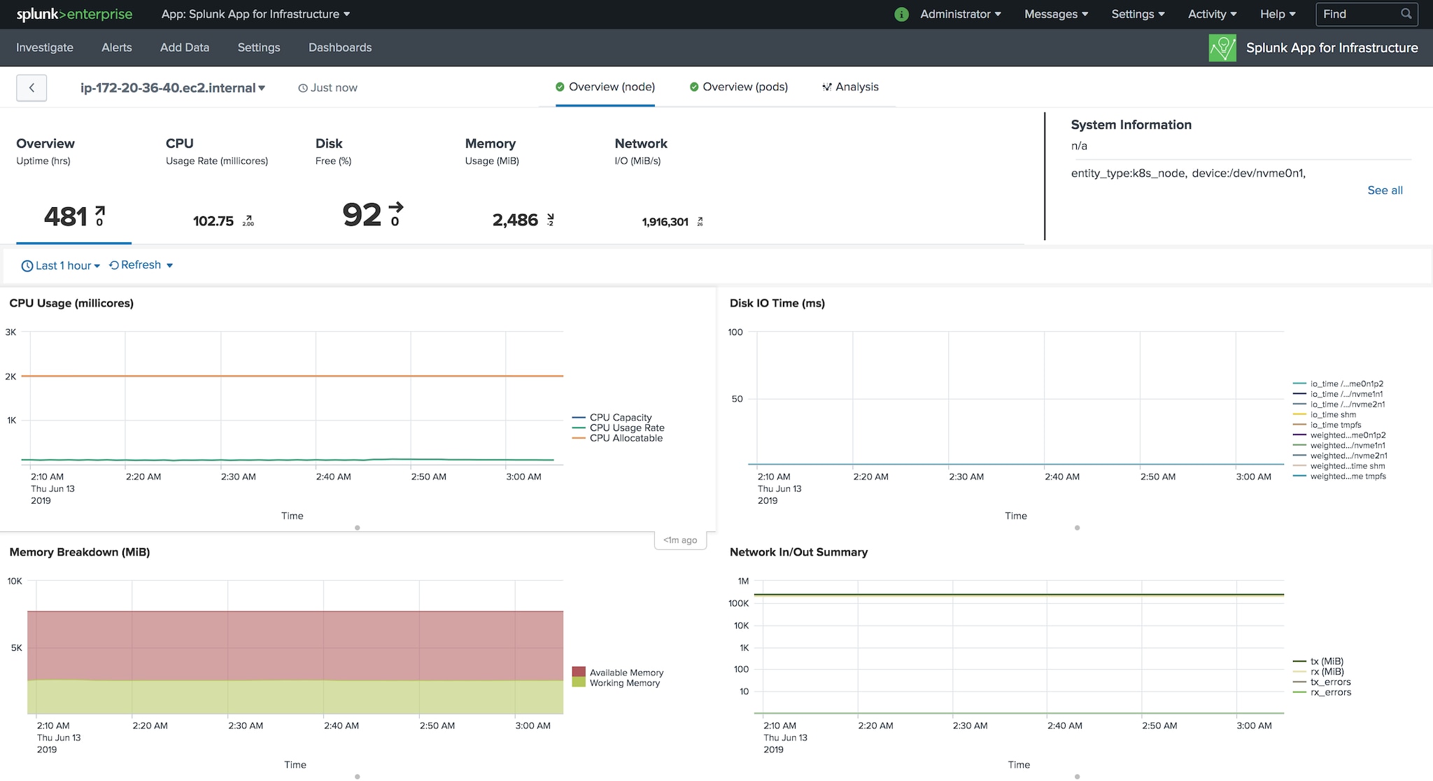Click the Disk IO Time (ms) chart title
The height and width of the screenshot is (781, 1433).
pos(777,303)
